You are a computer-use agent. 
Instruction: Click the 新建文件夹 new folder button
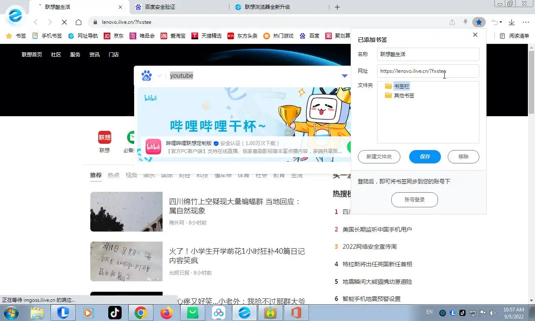tap(379, 157)
